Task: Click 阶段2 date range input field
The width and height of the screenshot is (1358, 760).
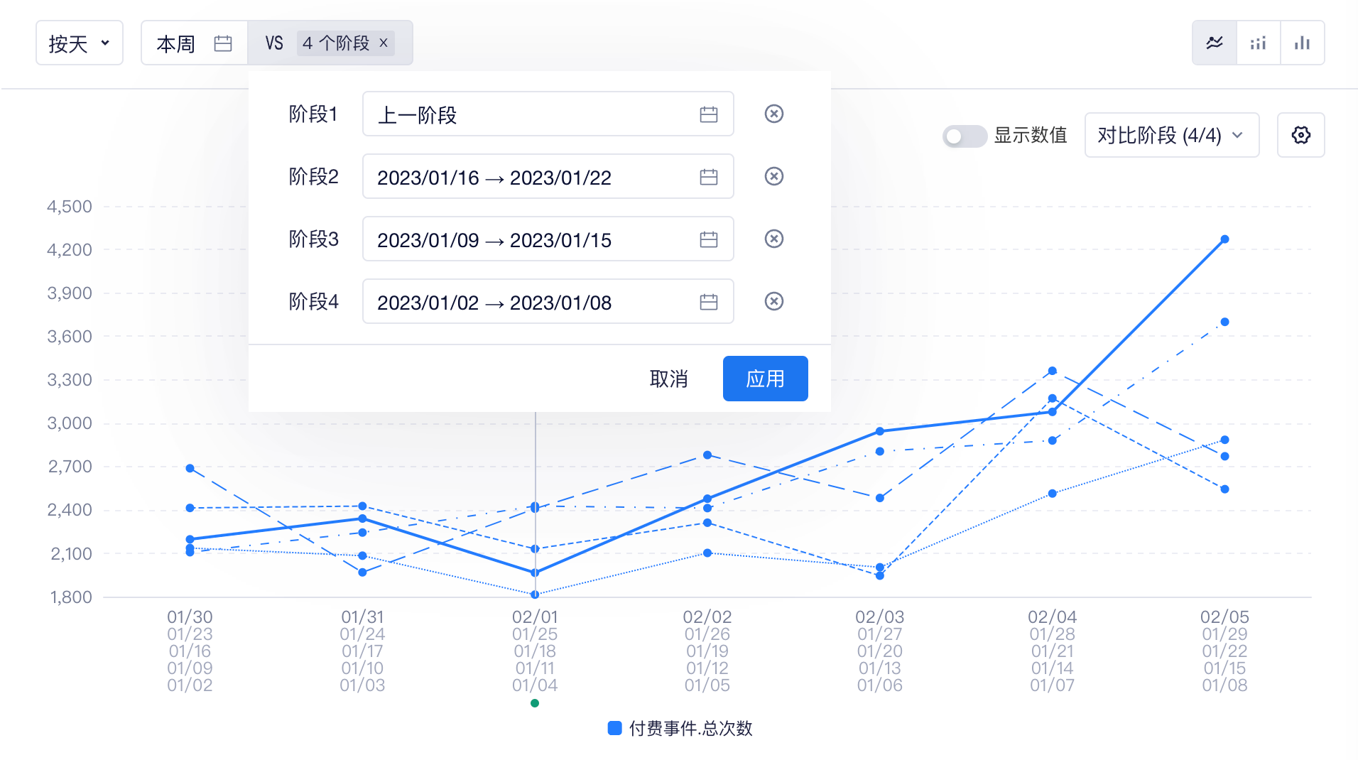Action: (548, 176)
